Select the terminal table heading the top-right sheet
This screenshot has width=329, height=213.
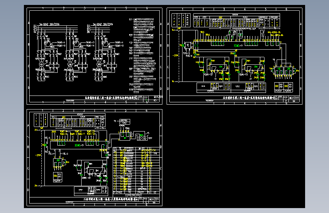point(236,20)
